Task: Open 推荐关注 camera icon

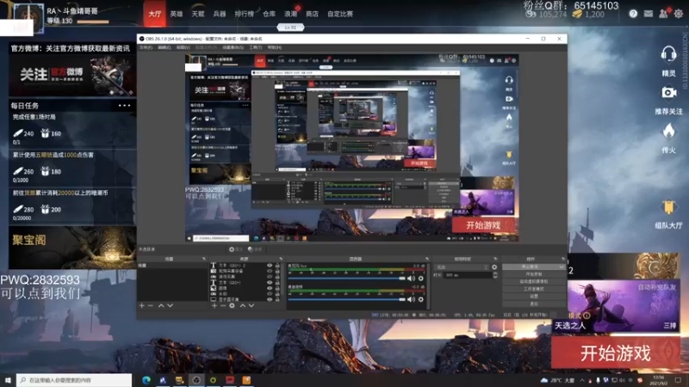Action: (x=669, y=93)
